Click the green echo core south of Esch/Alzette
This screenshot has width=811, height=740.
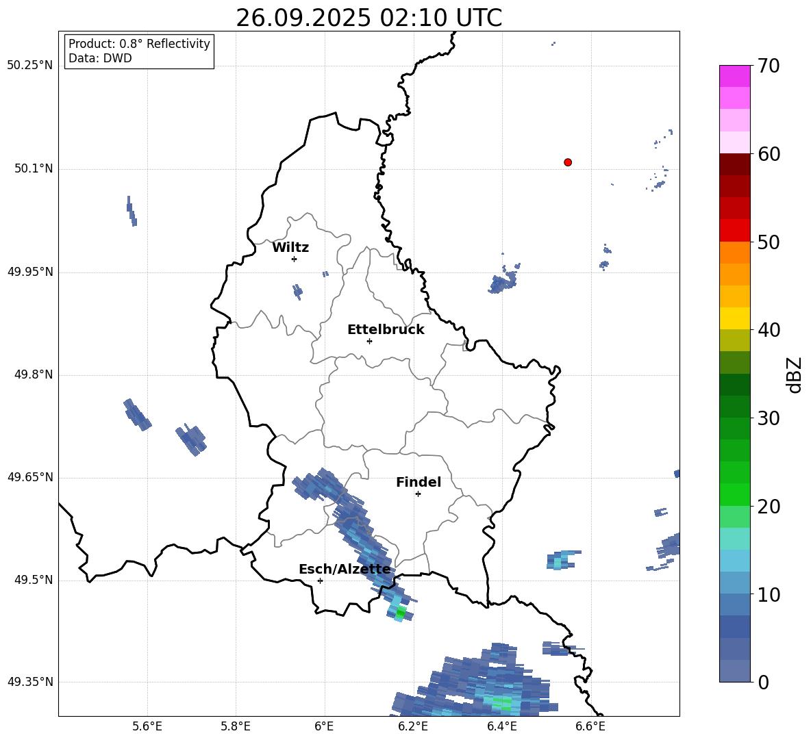click(x=400, y=613)
